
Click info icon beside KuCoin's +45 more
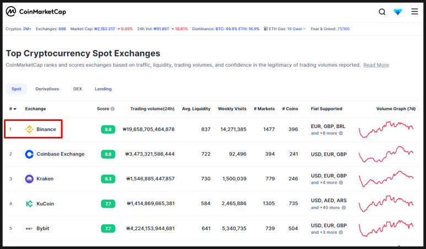344,208
